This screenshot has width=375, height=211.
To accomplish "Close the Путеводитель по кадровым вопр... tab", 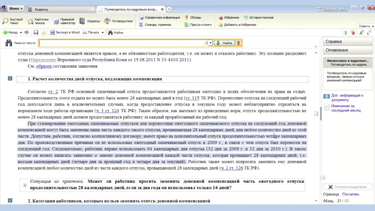I will [162, 9].
